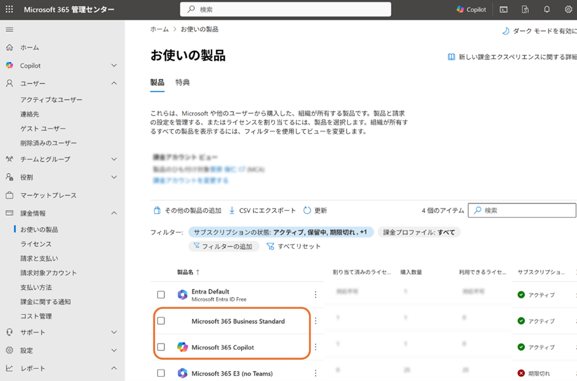Focus the top global 検索 search box

coord(285,10)
